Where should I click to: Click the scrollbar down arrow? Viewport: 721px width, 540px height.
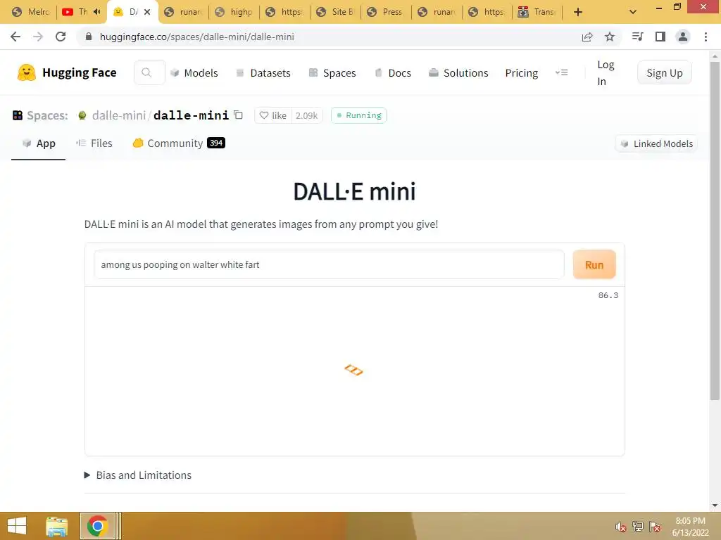coord(715,506)
